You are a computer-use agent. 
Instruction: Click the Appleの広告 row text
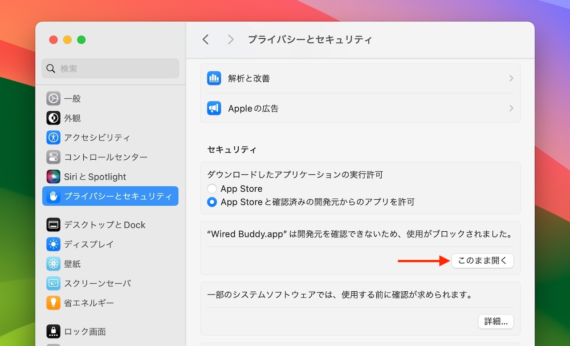pyautogui.click(x=253, y=109)
